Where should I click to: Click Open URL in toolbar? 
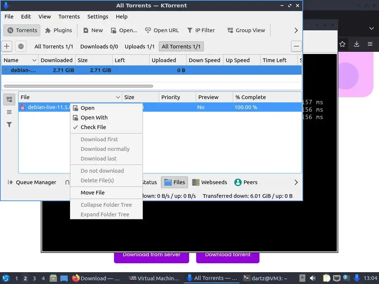(162, 30)
